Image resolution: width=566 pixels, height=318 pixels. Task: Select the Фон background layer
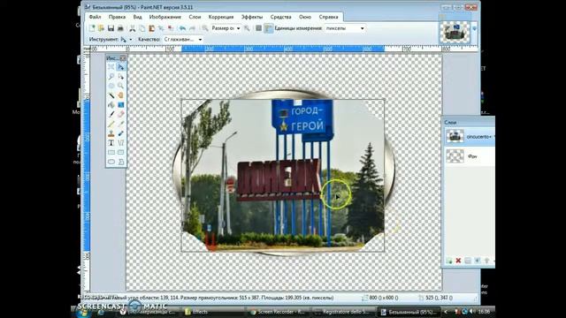coord(470,156)
